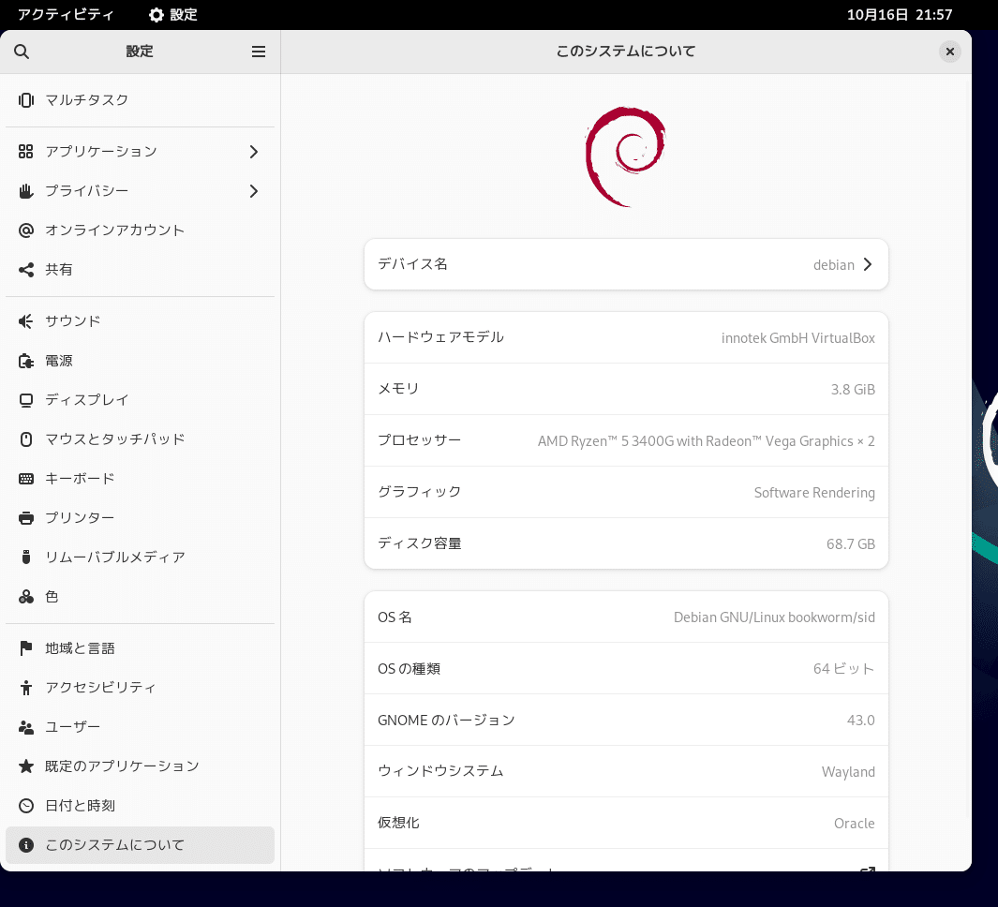Open the デバイス名 chevron next to debian
998x907 pixels.
(x=868, y=264)
